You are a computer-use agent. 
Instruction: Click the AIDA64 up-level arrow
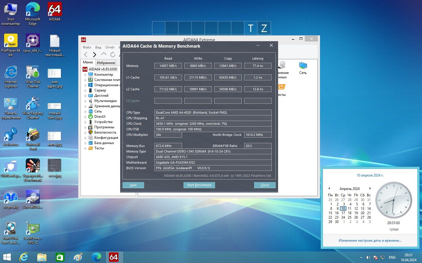tap(103, 54)
